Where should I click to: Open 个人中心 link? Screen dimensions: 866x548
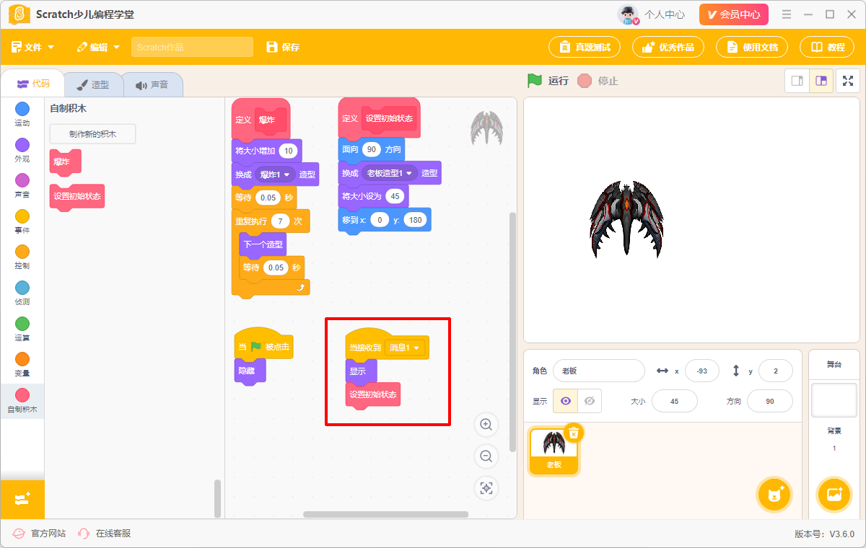(665, 14)
